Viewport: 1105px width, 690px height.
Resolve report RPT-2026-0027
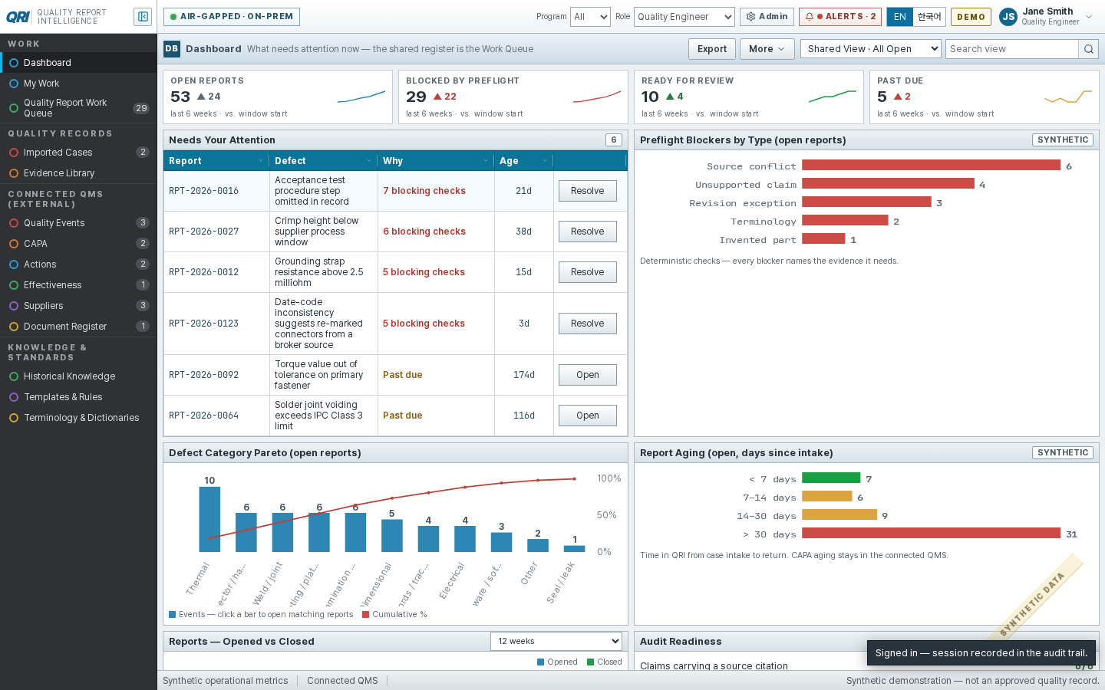(x=588, y=232)
